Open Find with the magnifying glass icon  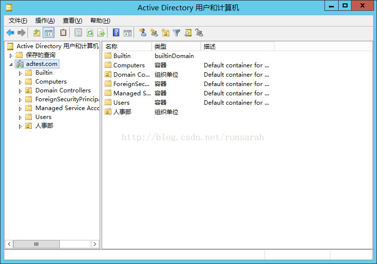pyautogui.click(x=188, y=32)
